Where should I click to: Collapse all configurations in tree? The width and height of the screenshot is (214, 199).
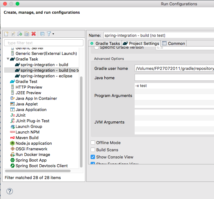42,34
